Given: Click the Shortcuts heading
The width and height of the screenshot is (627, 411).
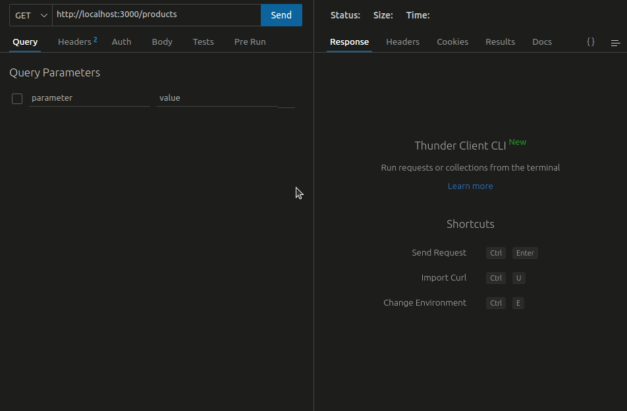Looking at the screenshot, I should pos(470,224).
